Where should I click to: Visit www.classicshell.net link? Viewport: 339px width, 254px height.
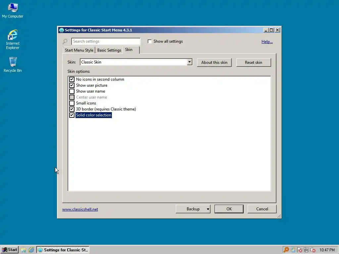(x=80, y=209)
